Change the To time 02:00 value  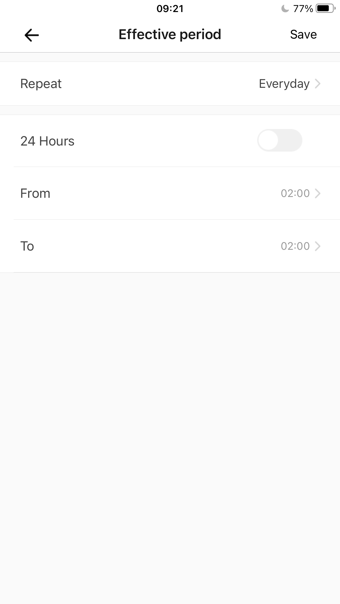295,246
